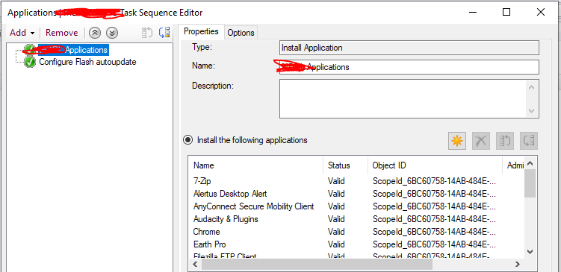Click the application list scroll down arrow
Screen dimensions: 561x272
[530, 252]
